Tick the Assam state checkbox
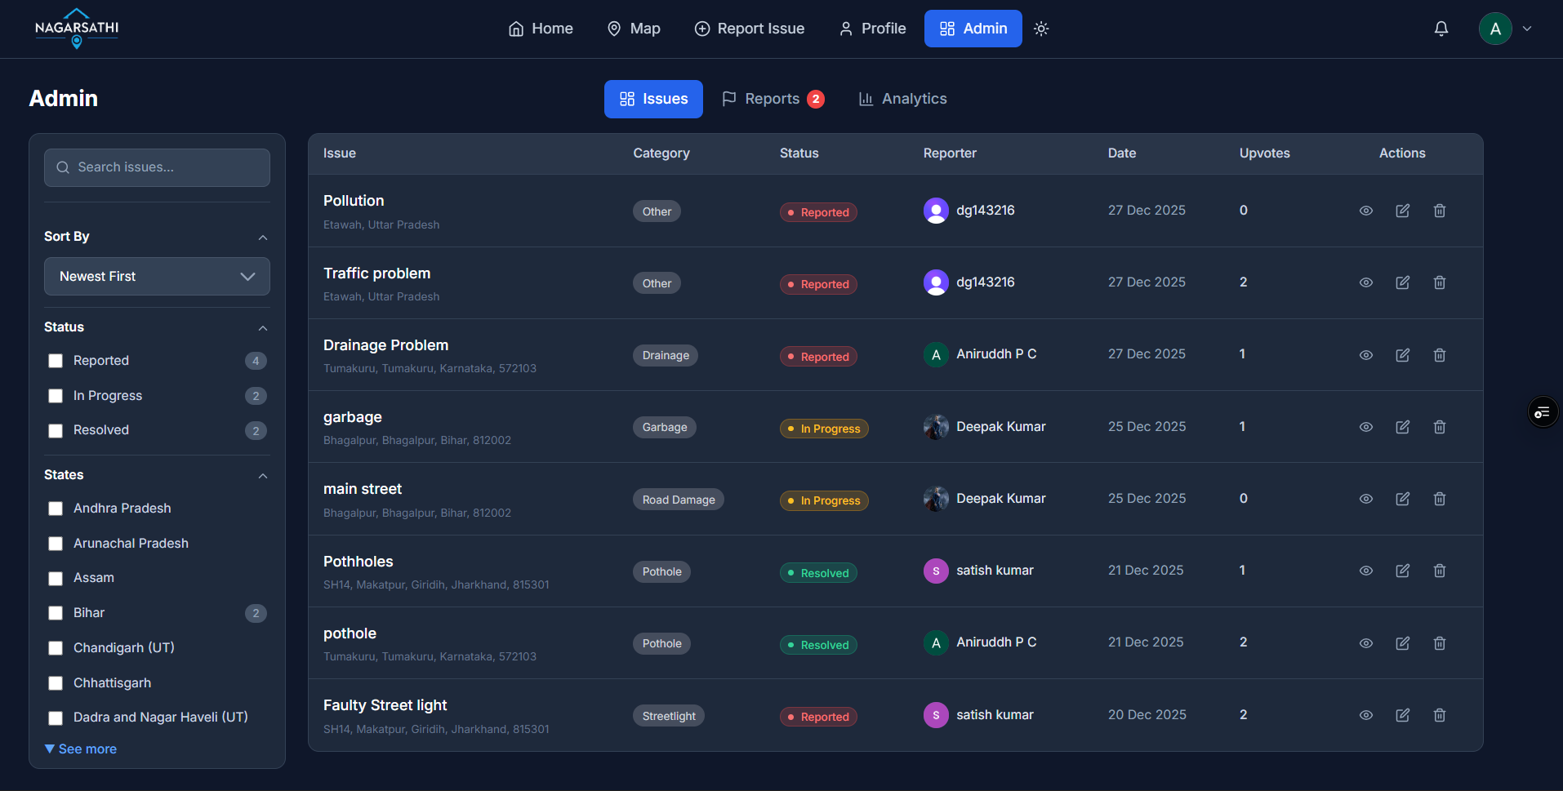Viewport: 1563px width, 791px height. pos(56,579)
